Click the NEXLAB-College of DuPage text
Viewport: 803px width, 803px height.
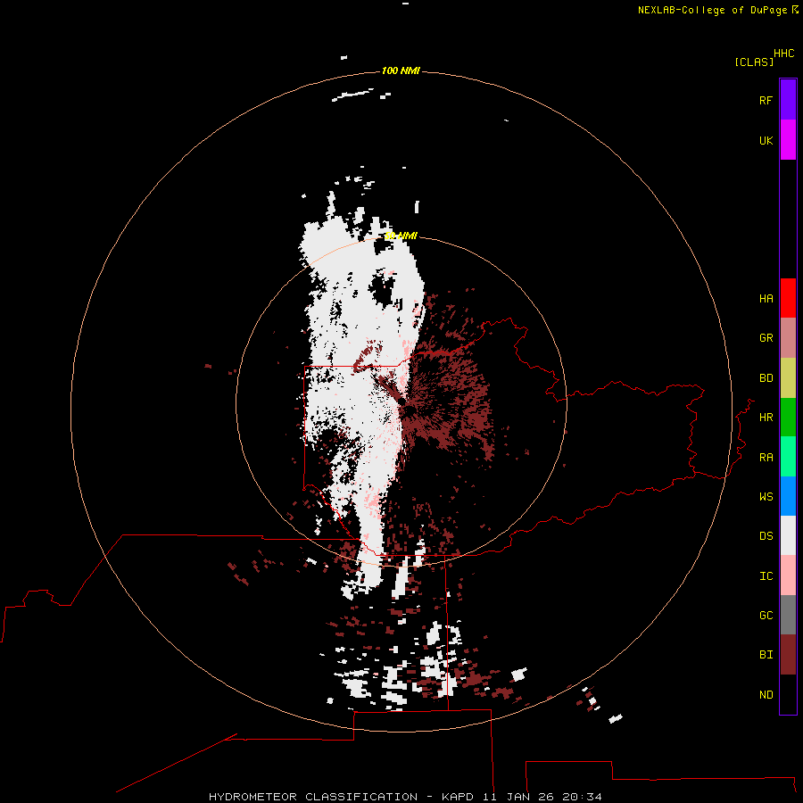click(x=712, y=10)
